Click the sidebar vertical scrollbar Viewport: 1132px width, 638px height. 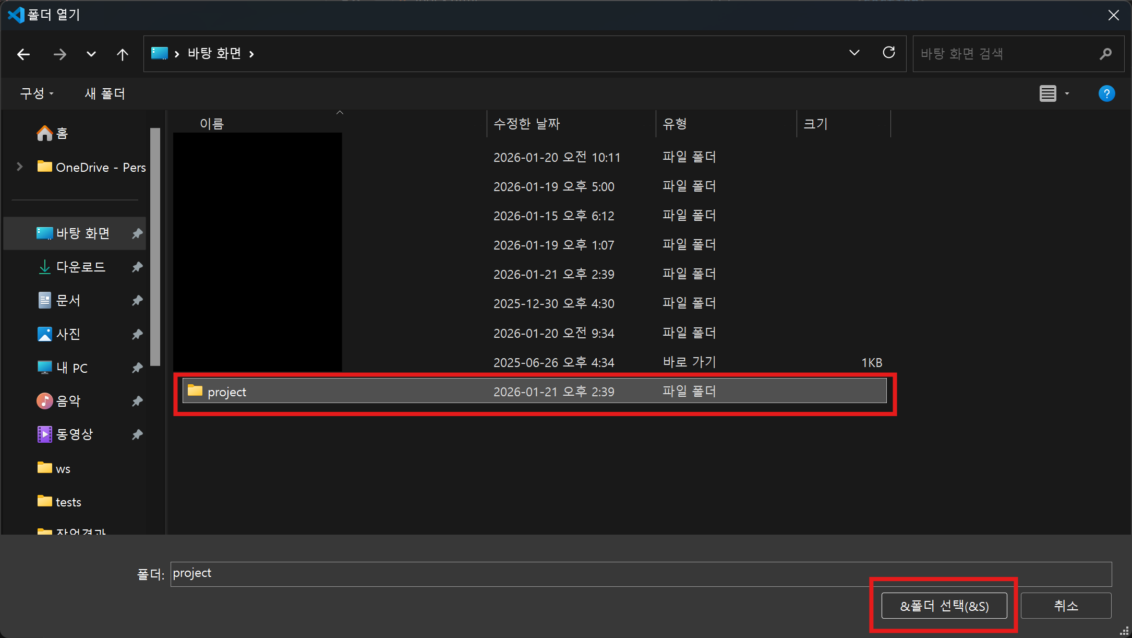[x=155, y=246]
